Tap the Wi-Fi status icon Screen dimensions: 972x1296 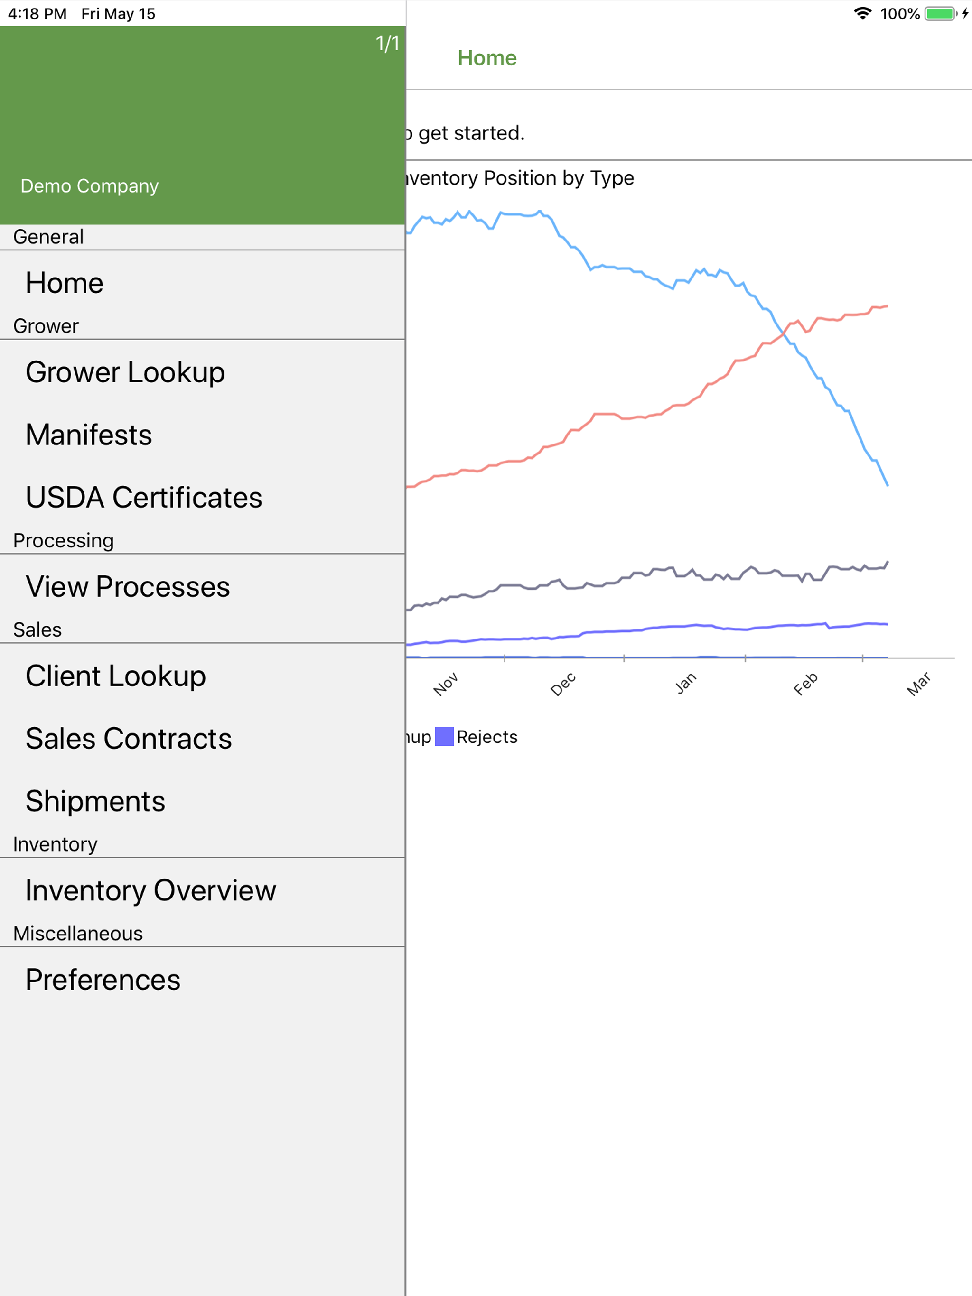point(862,13)
